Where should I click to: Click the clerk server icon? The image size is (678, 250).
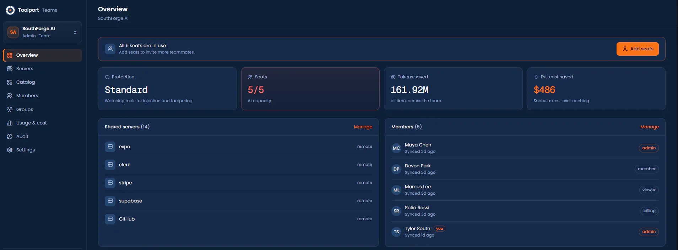point(110,165)
